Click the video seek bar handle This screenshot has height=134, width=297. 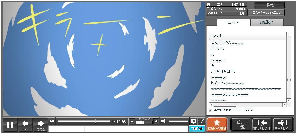tap(95, 121)
